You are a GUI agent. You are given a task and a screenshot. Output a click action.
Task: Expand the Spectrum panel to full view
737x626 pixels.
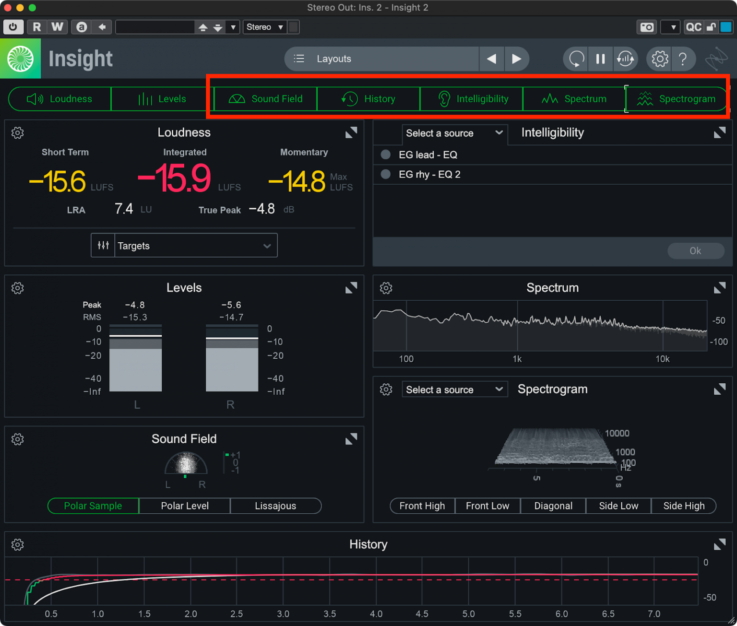[720, 288]
